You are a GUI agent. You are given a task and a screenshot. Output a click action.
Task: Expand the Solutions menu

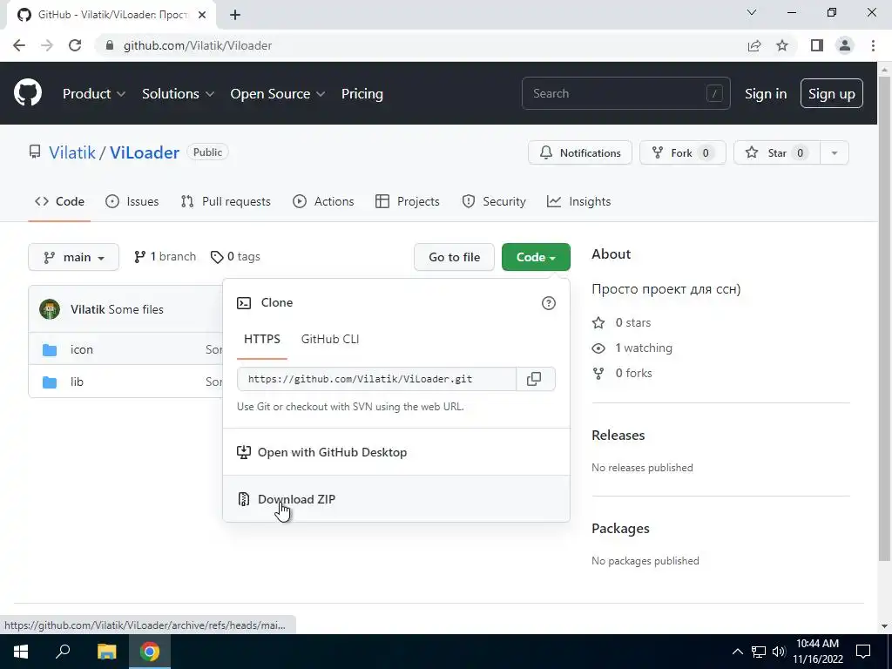coord(178,94)
